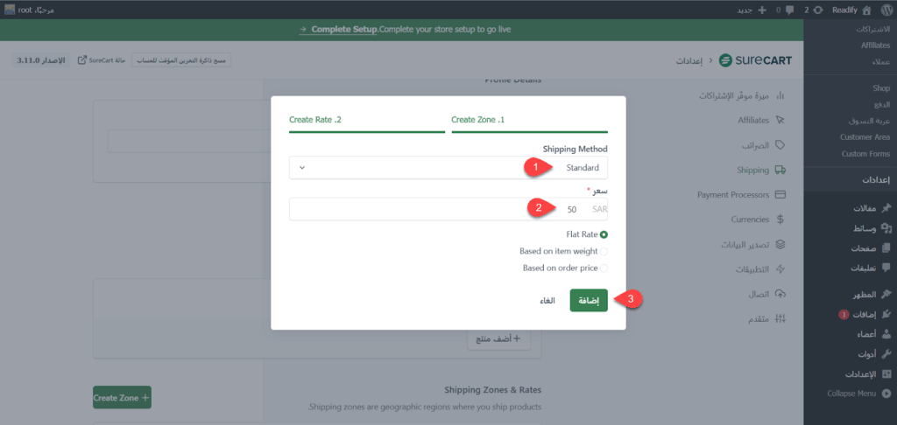Click the layers icon beside تصدير البيانات
This screenshot has width=897, height=425.
click(780, 244)
